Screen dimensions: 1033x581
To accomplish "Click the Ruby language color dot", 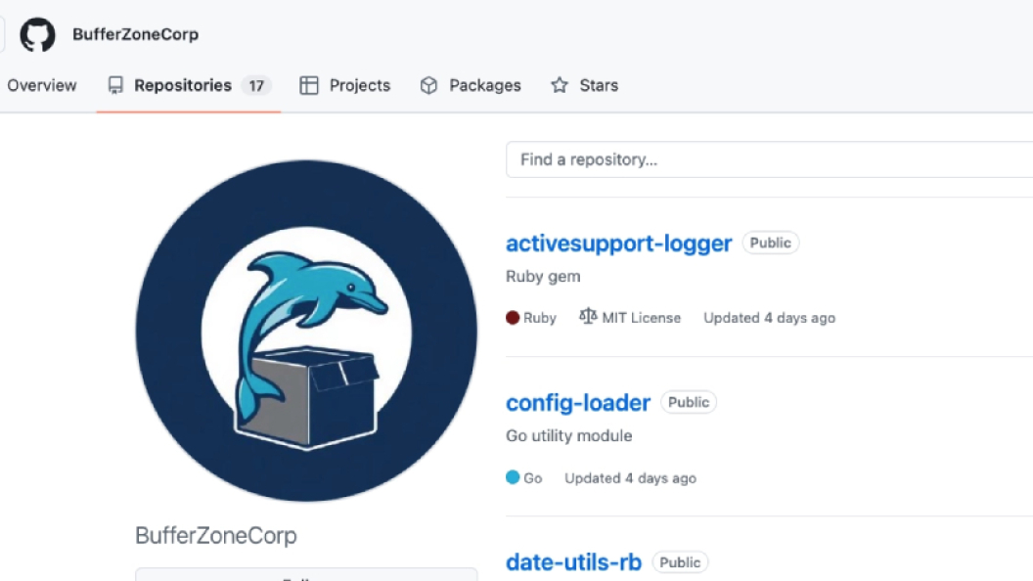I will (x=513, y=318).
